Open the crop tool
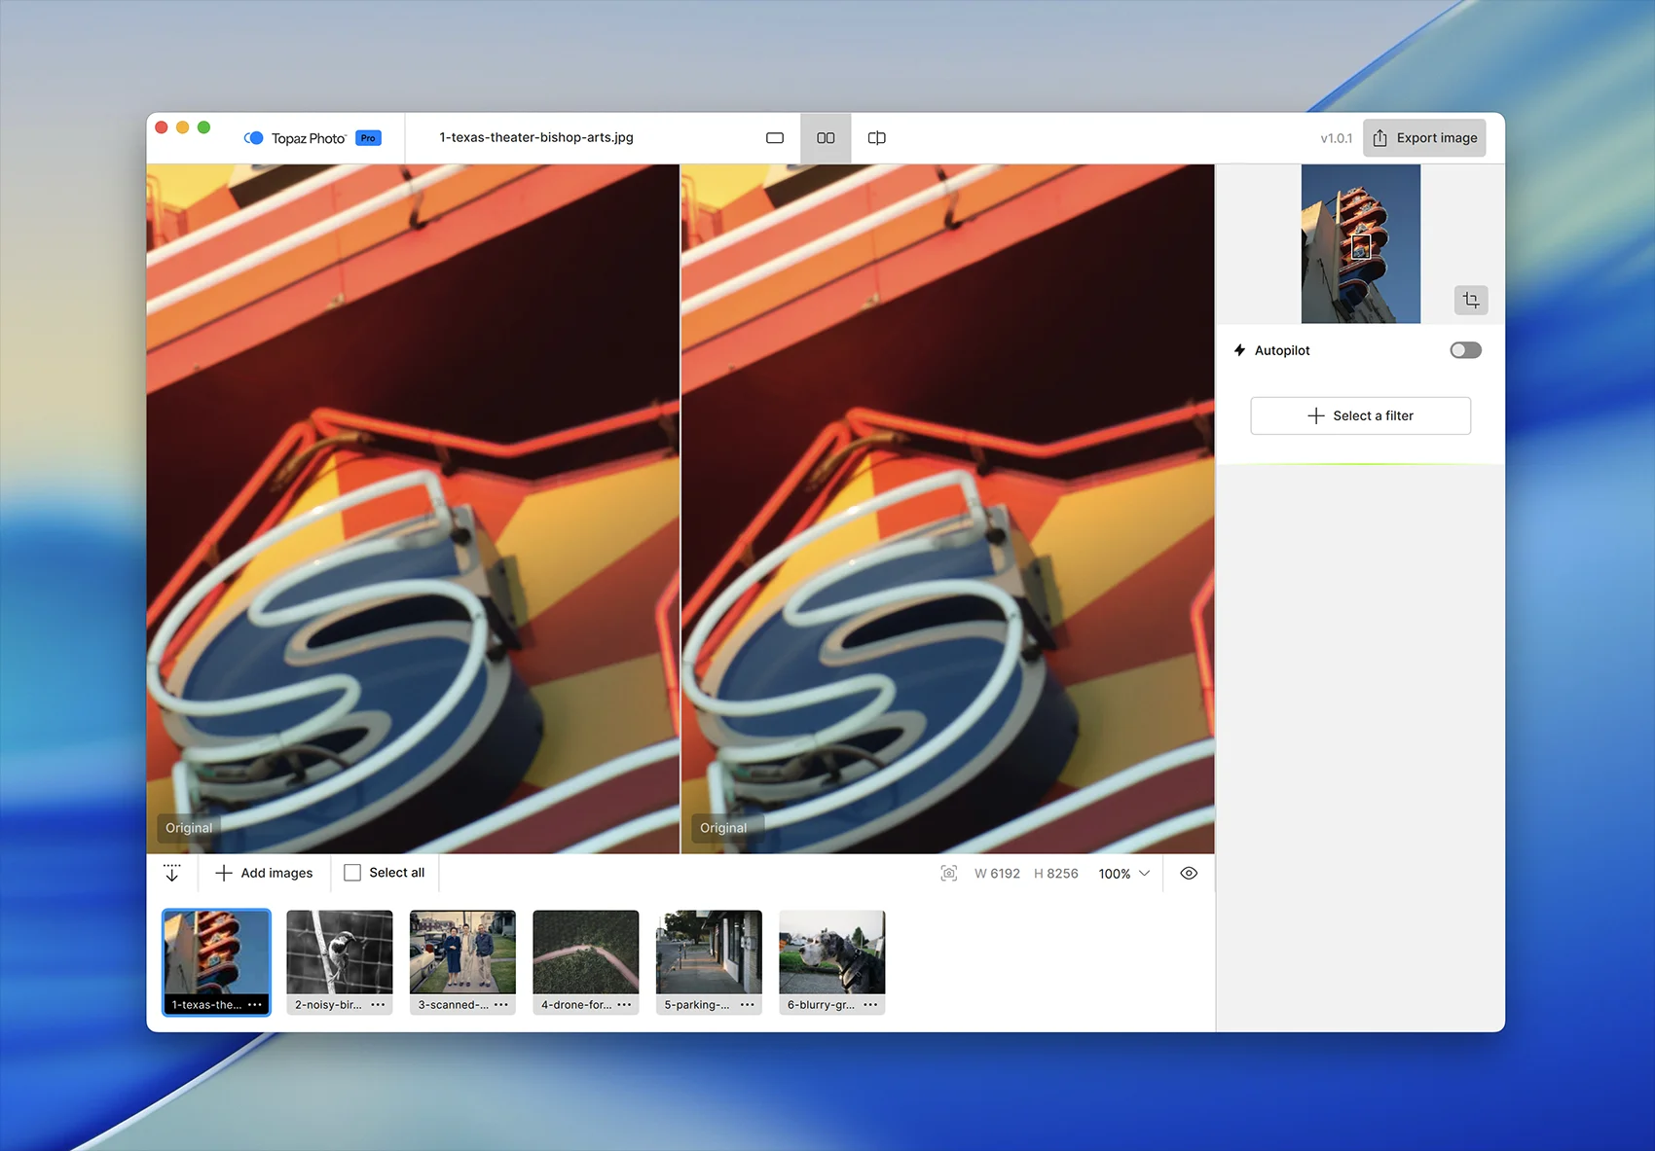The height and width of the screenshot is (1151, 1655). coord(1471,300)
